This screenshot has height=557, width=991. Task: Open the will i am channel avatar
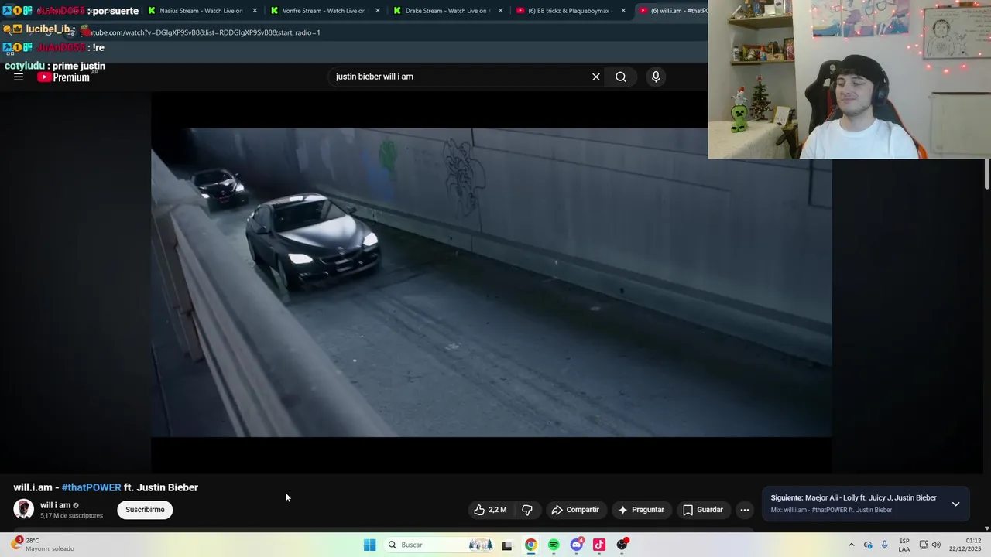pos(24,509)
